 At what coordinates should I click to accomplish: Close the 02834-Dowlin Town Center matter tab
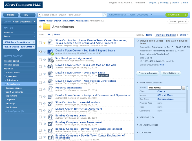(x=34, y=47)
